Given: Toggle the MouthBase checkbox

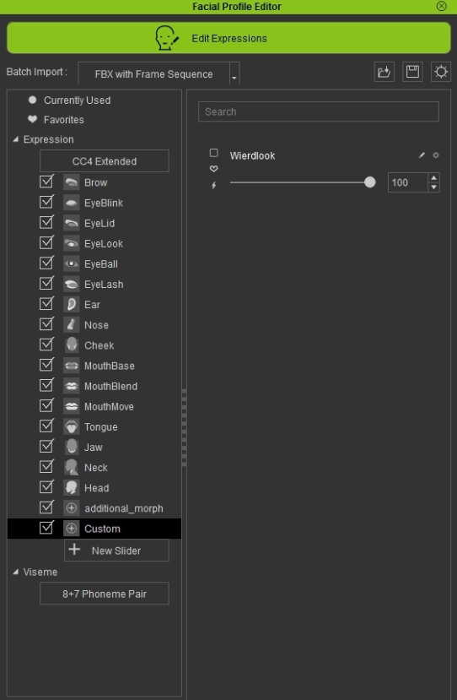Looking at the screenshot, I should (x=46, y=365).
